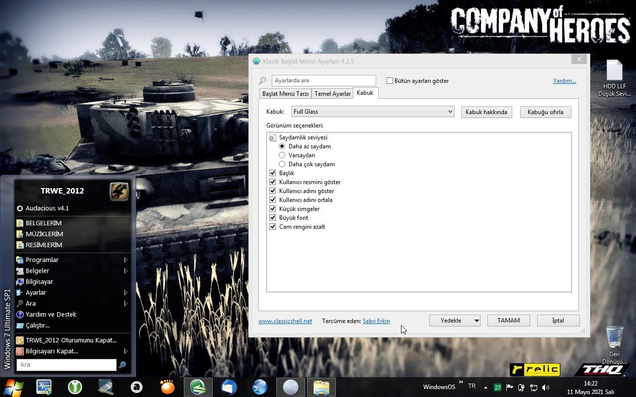Viewport: 636px width, 397px height.
Task: Launch the blue globe browser taskbar icon
Action: tap(260, 387)
